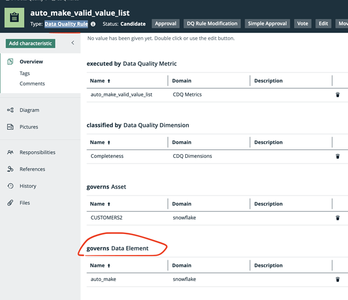Viewport: 348px width, 300px height.
Task: Click the Simple Approval button
Action: (267, 23)
